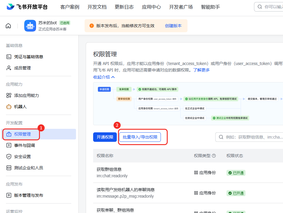The height and width of the screenshot is (213, 283).
Task: Go to 添加应用能力 page
Action: (x=26, y=95)
